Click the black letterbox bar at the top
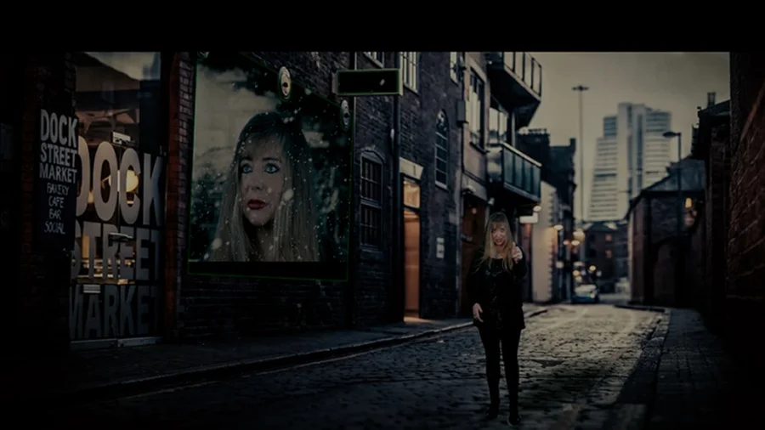 point(382,24)
